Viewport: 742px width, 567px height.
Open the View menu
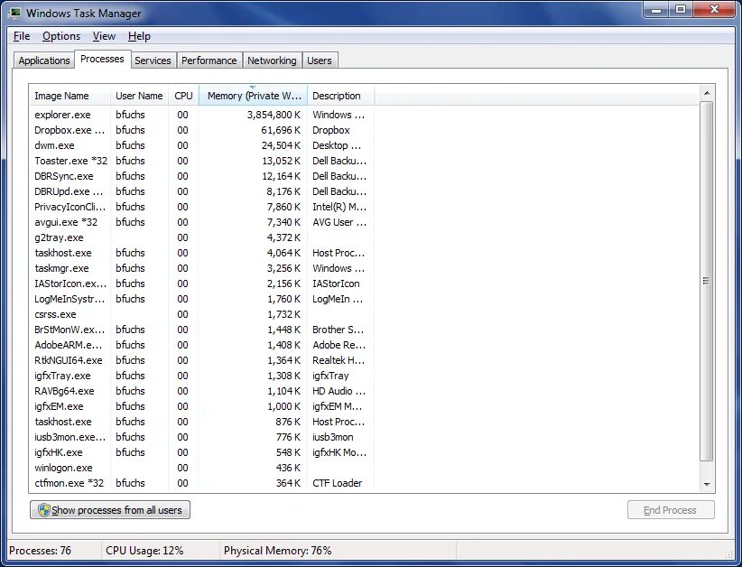pyautogui.click(x=104, y=36)
